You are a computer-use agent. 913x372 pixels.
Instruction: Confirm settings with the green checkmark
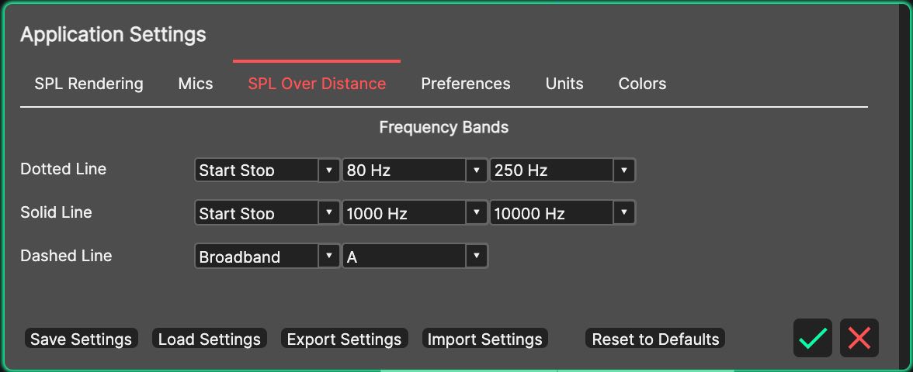[x=812, y=338]
